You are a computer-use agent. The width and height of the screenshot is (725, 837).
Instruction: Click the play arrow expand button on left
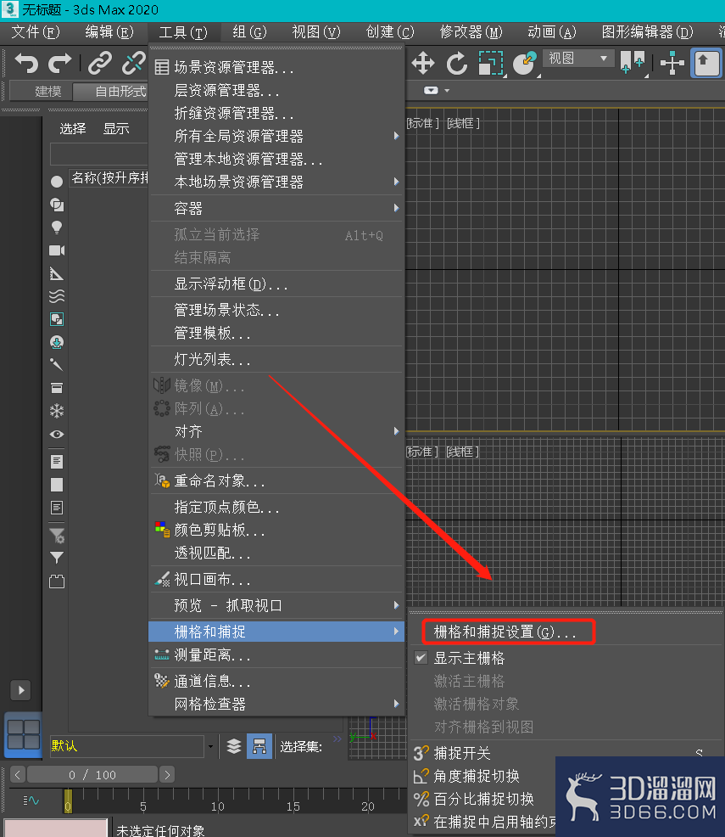point(21,690)
